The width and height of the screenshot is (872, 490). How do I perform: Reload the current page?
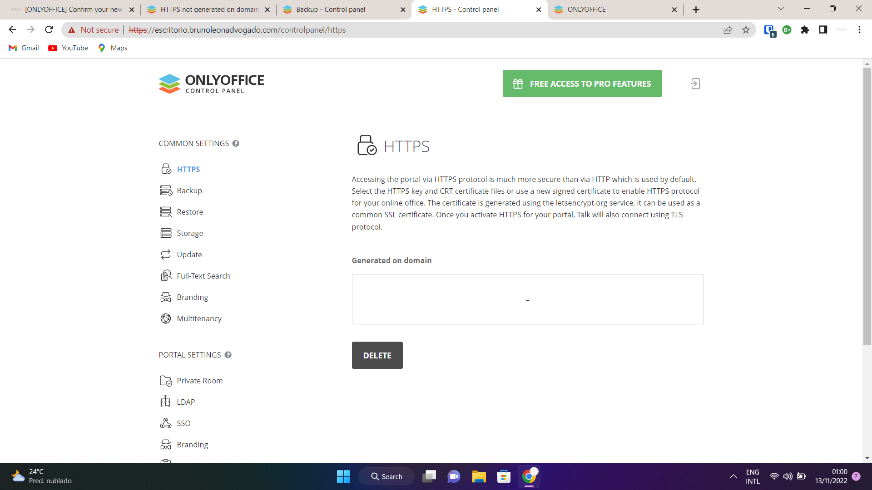tap(49, 30)
